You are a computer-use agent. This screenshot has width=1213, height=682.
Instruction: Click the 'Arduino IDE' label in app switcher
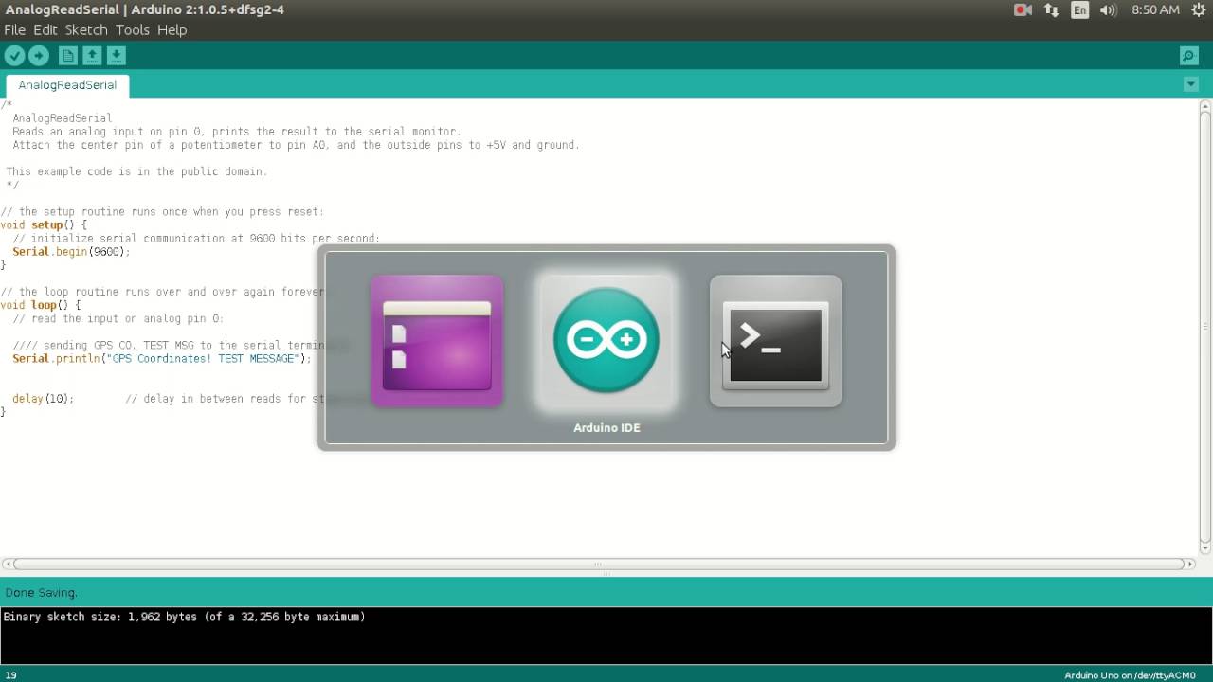(606, 428)
